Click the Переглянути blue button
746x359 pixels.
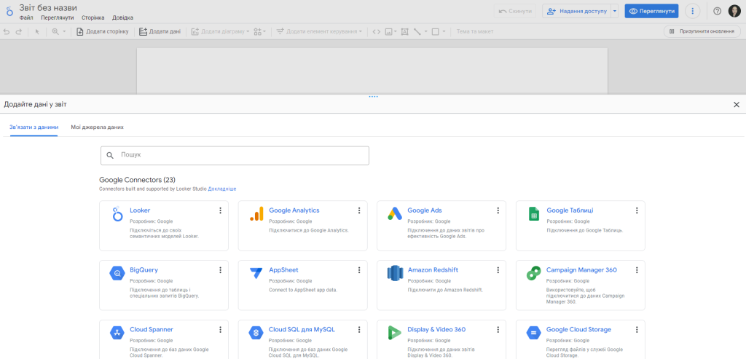point(651,11)
